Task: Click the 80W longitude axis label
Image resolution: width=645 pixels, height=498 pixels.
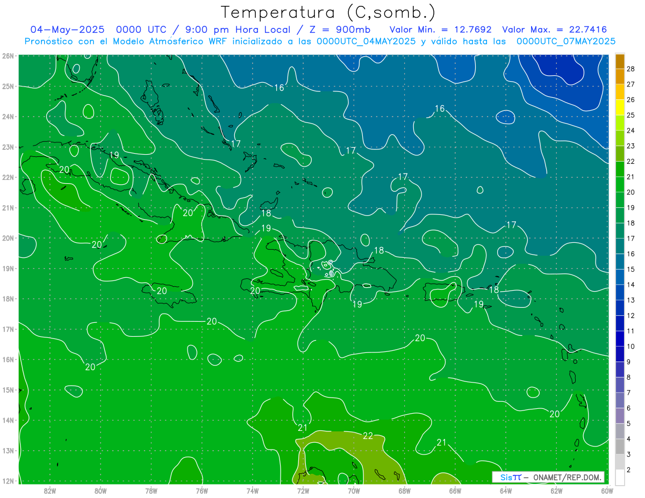Action: (x=101, y=490)
